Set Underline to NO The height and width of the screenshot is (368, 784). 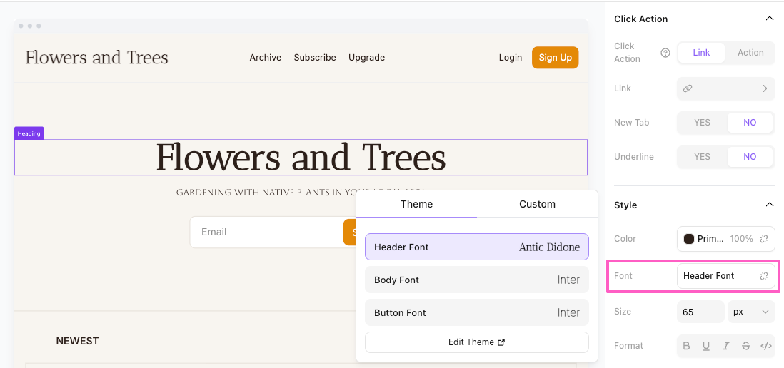pos(750,157)
